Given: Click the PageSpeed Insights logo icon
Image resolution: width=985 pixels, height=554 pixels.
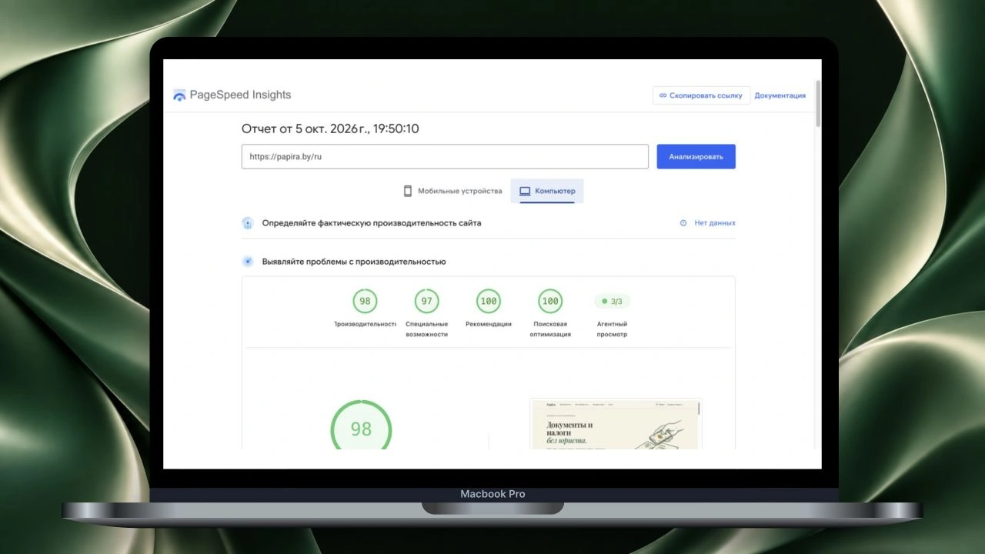Looking at the screenshot, I should click(179, 95).
